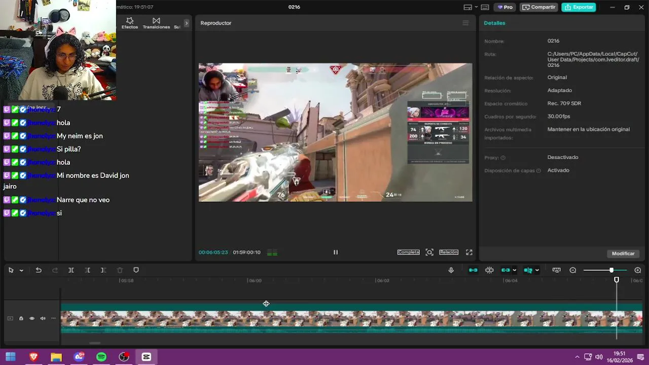Image resolution: width=649 pixels, height=365 pixels.
Task: Open the Reproductor panel hamburger menu
Action: (465, 23)
